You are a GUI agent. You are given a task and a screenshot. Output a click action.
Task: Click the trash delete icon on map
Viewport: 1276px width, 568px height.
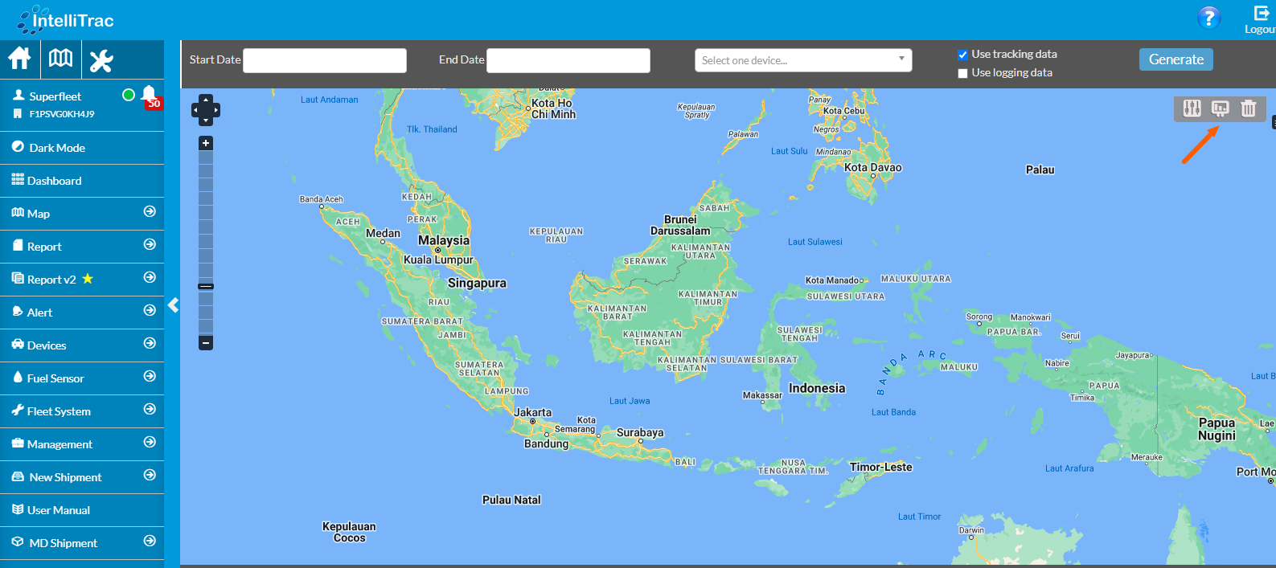coord(1248,108)
